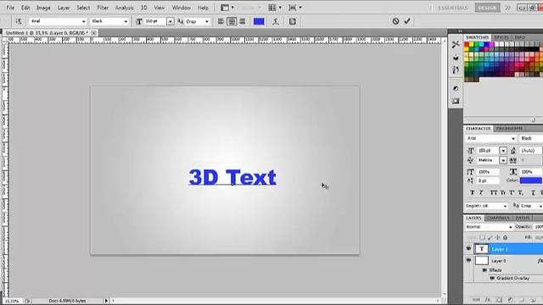This screenshot has height=305, width=543.
Task: Switch to the Paragraph tab
Action: 509,128
